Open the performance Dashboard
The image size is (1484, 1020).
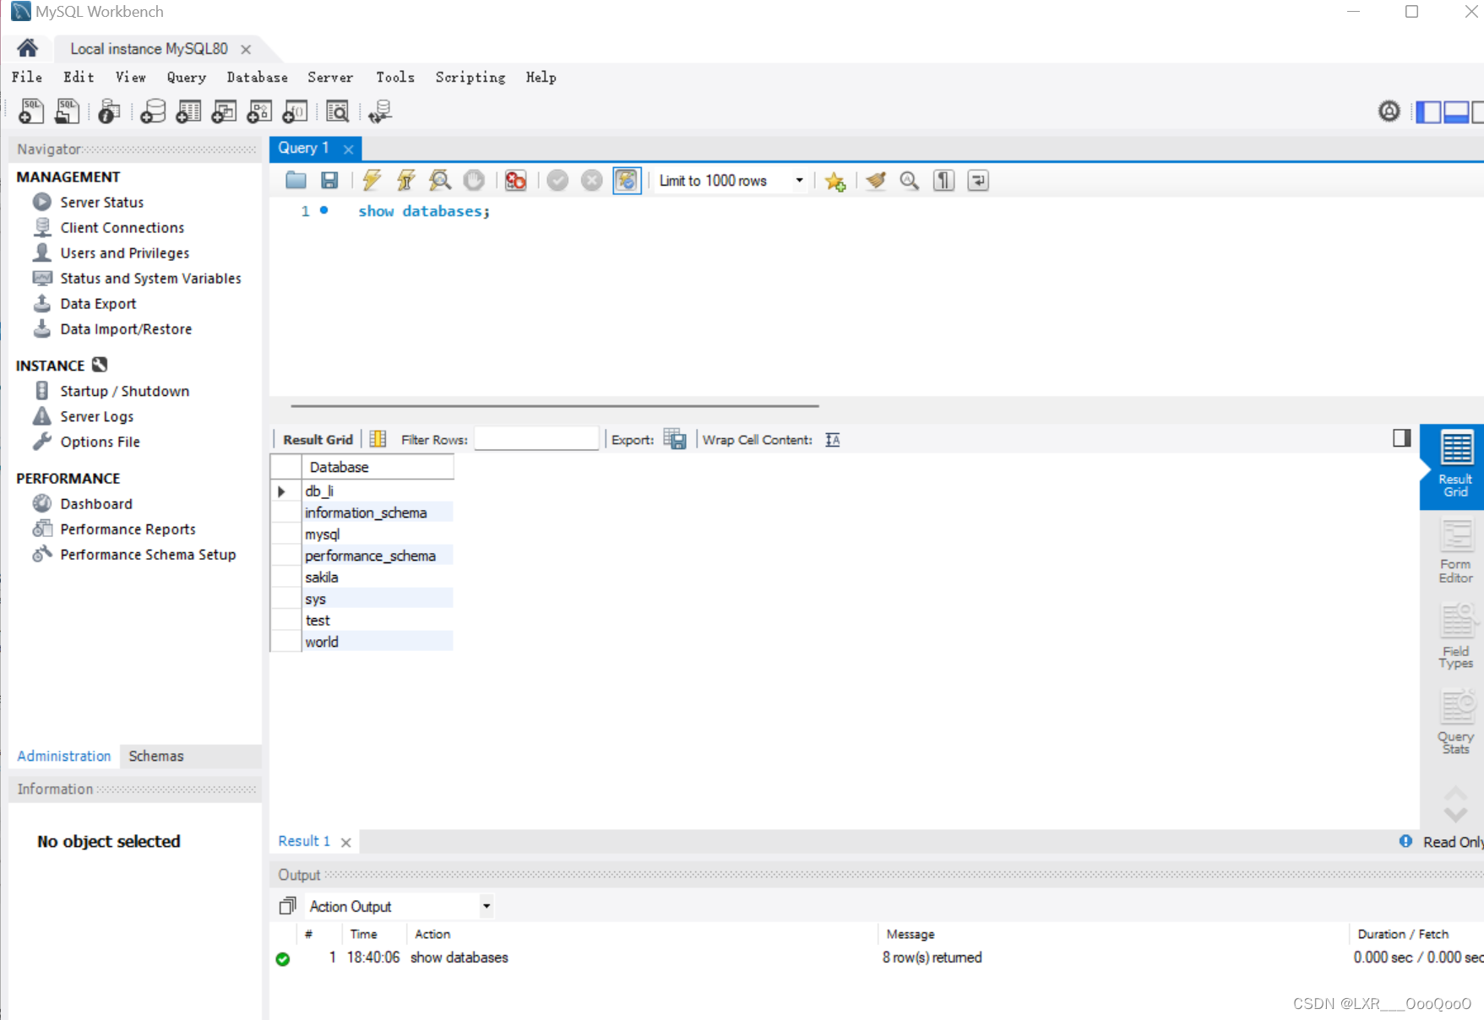[95, 503]
